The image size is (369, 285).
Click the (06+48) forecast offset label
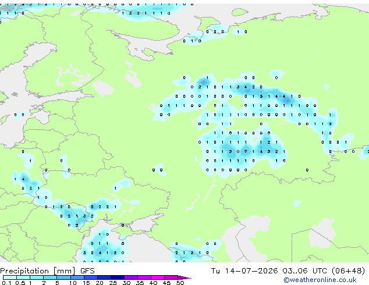[349, 271]
